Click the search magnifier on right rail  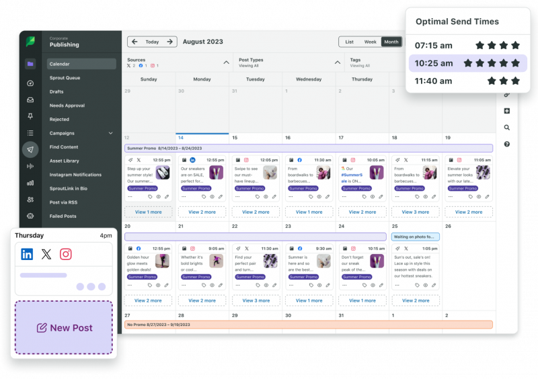[507, 128]
